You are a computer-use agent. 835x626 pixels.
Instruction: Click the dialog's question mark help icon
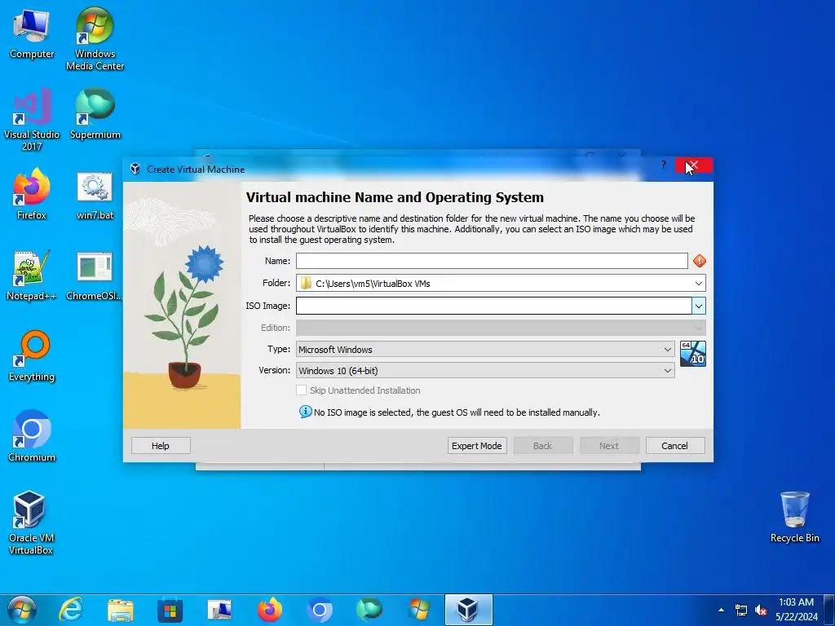click(x=664, y=165)
